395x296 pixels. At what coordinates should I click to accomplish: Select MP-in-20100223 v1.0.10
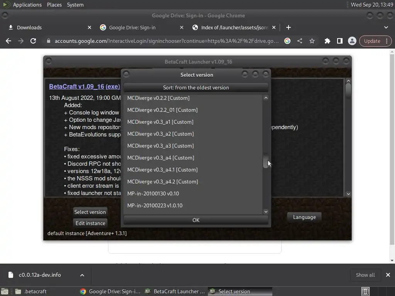[x=193, y=206]
